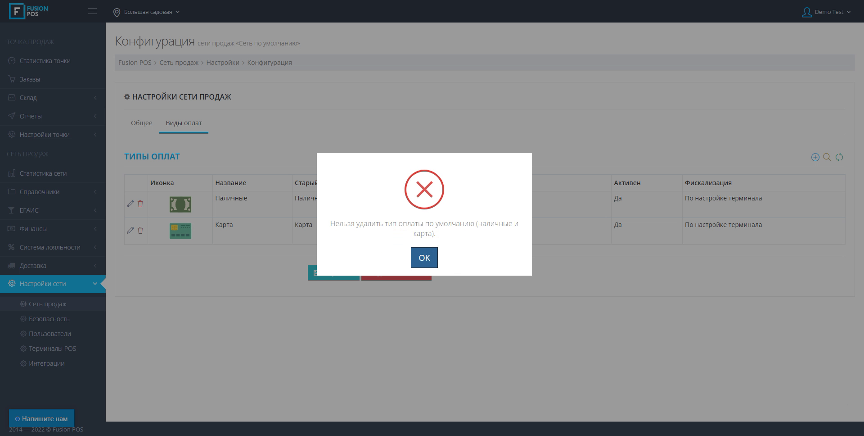
Task: Collapse the Настройки сети section
Action: 53,284
